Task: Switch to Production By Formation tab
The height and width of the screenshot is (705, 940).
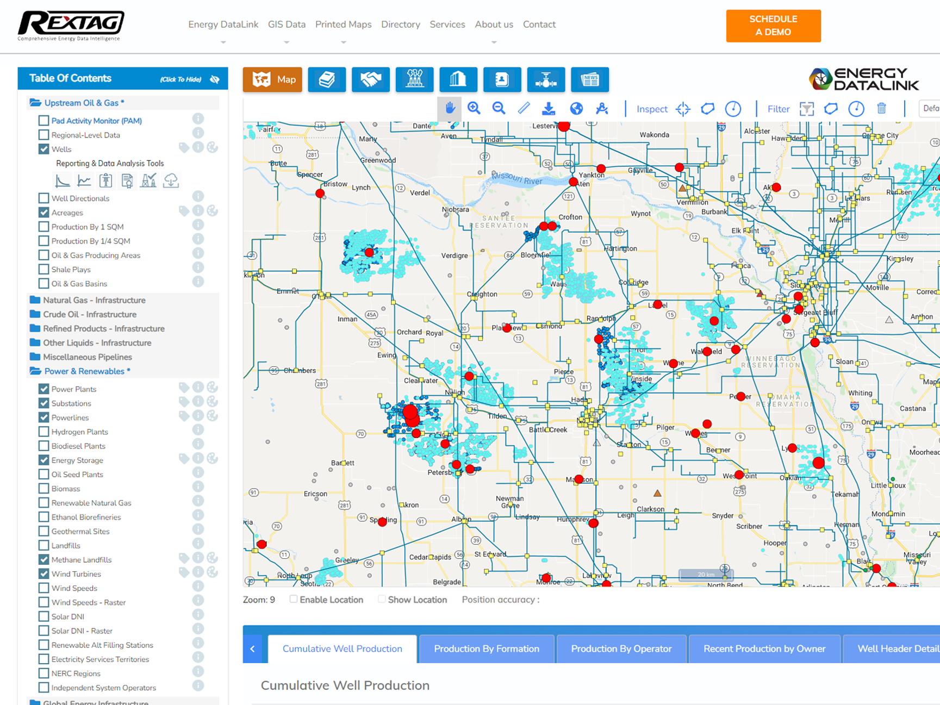Action: 487,648
